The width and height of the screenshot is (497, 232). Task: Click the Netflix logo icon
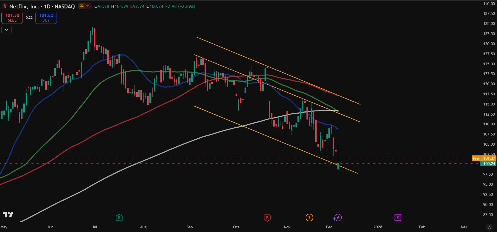click(x=5, y=6)
